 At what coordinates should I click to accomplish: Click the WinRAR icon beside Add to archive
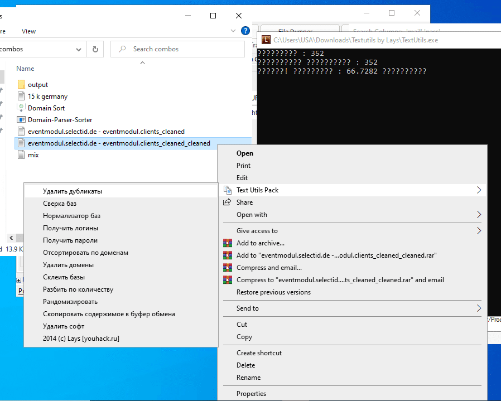227,243
